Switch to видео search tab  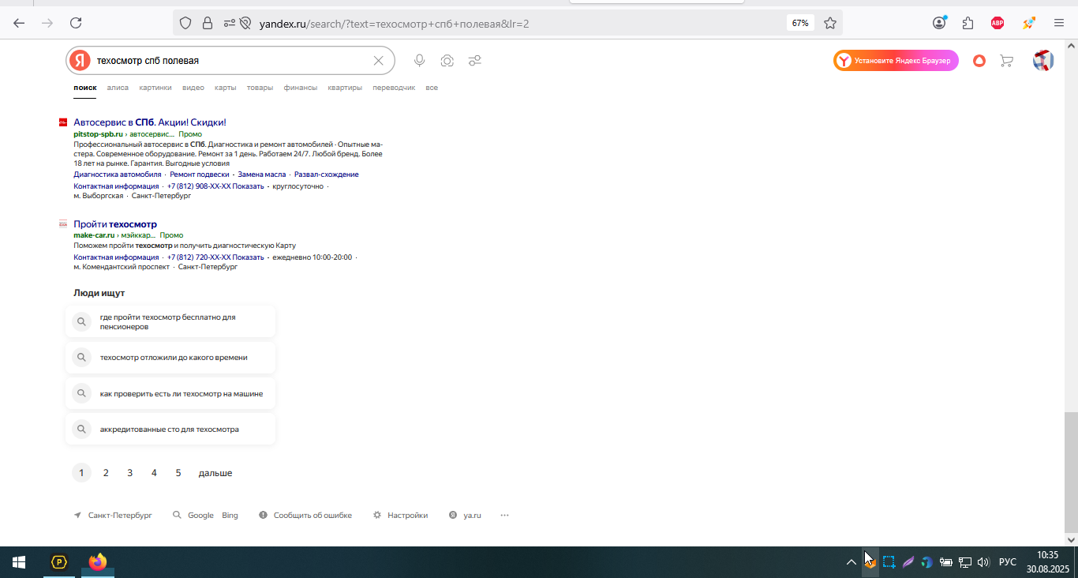(193, 88)
